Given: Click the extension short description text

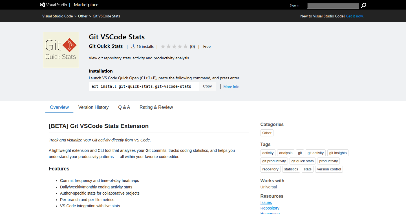Looking at the screenshot, I should click(139, 58).
